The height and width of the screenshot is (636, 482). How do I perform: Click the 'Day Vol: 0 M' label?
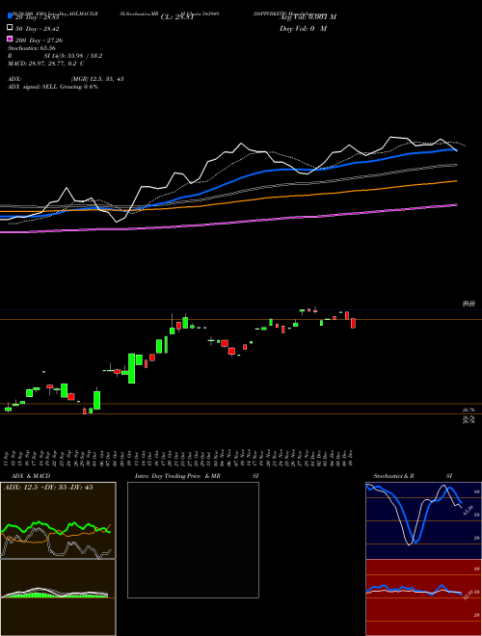[x=303, y=28]
